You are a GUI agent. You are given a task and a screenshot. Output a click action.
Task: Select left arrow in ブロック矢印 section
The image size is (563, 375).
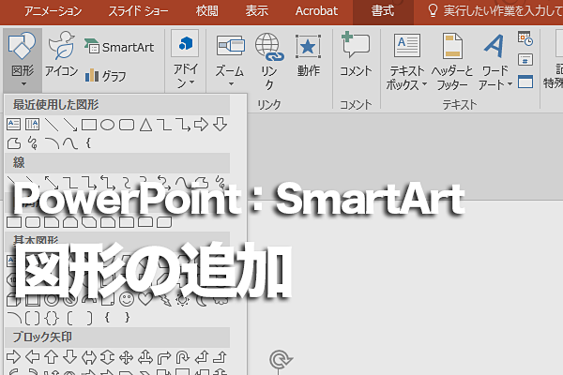(33, 357)
